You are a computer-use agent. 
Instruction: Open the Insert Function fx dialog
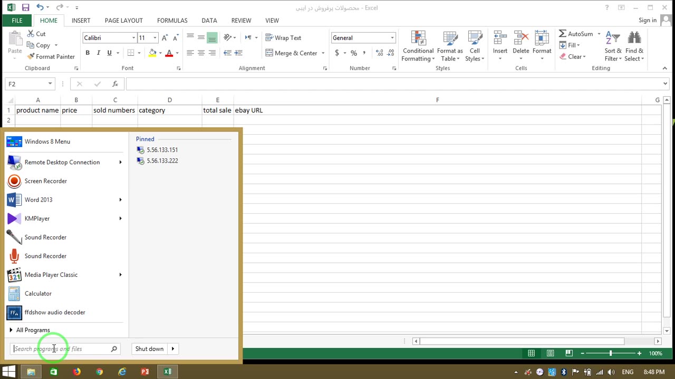point(115,84)
